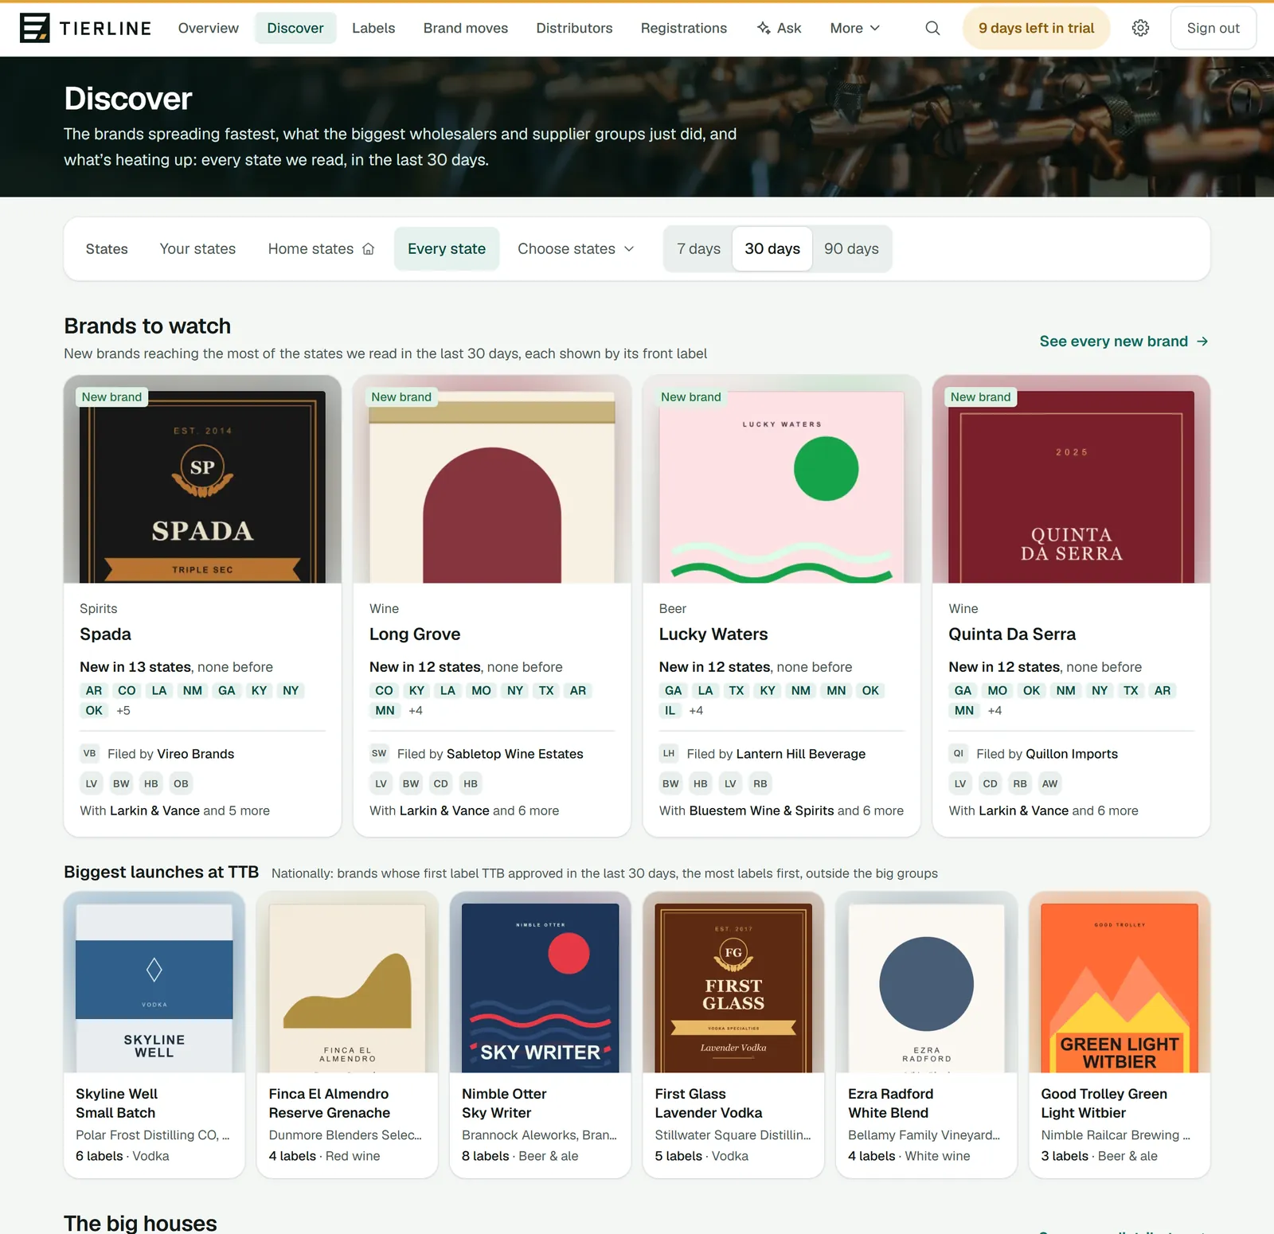Click the SW badge beside Sabletop Wine Estates
The height and width of the screenshot is (1234, 1274).
pyautogui.click(x=379, y=753)
